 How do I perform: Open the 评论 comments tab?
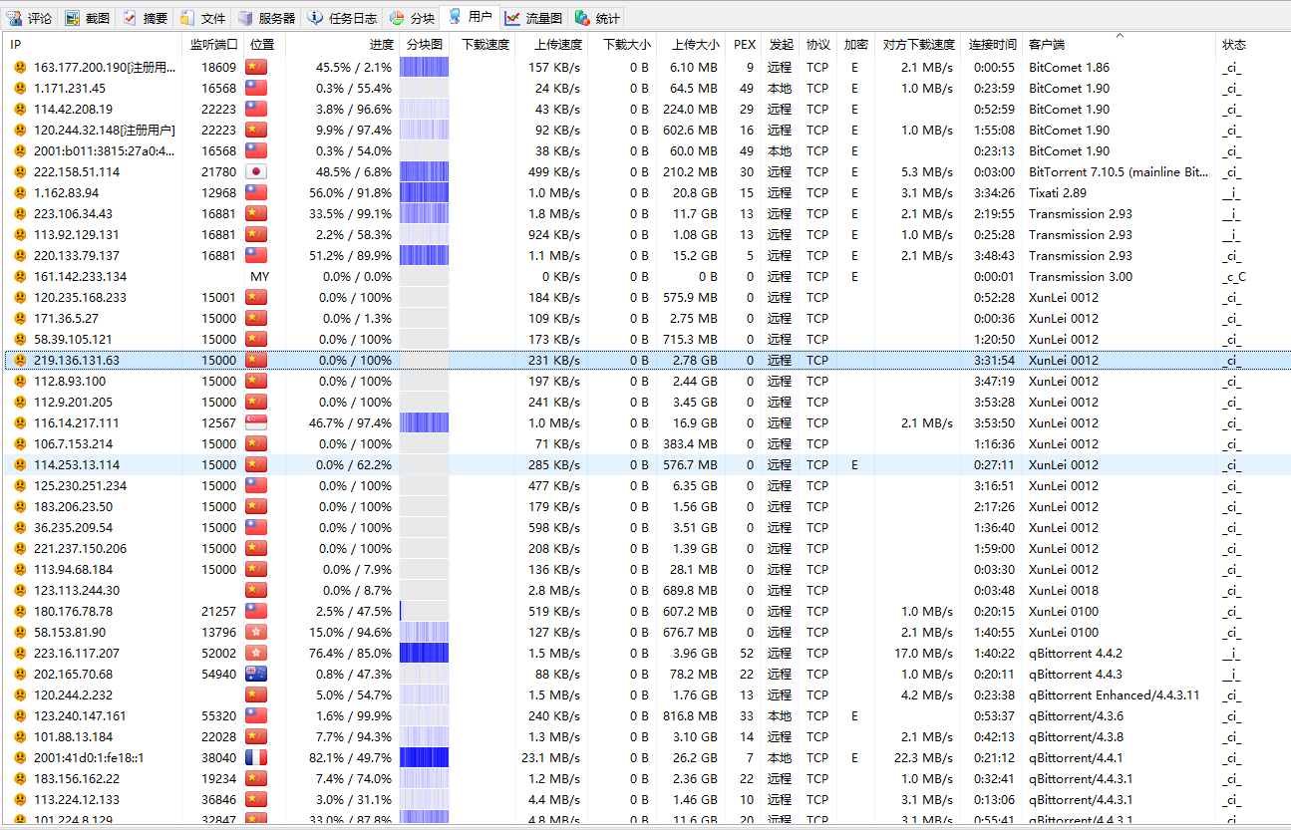tap(30, 18)
